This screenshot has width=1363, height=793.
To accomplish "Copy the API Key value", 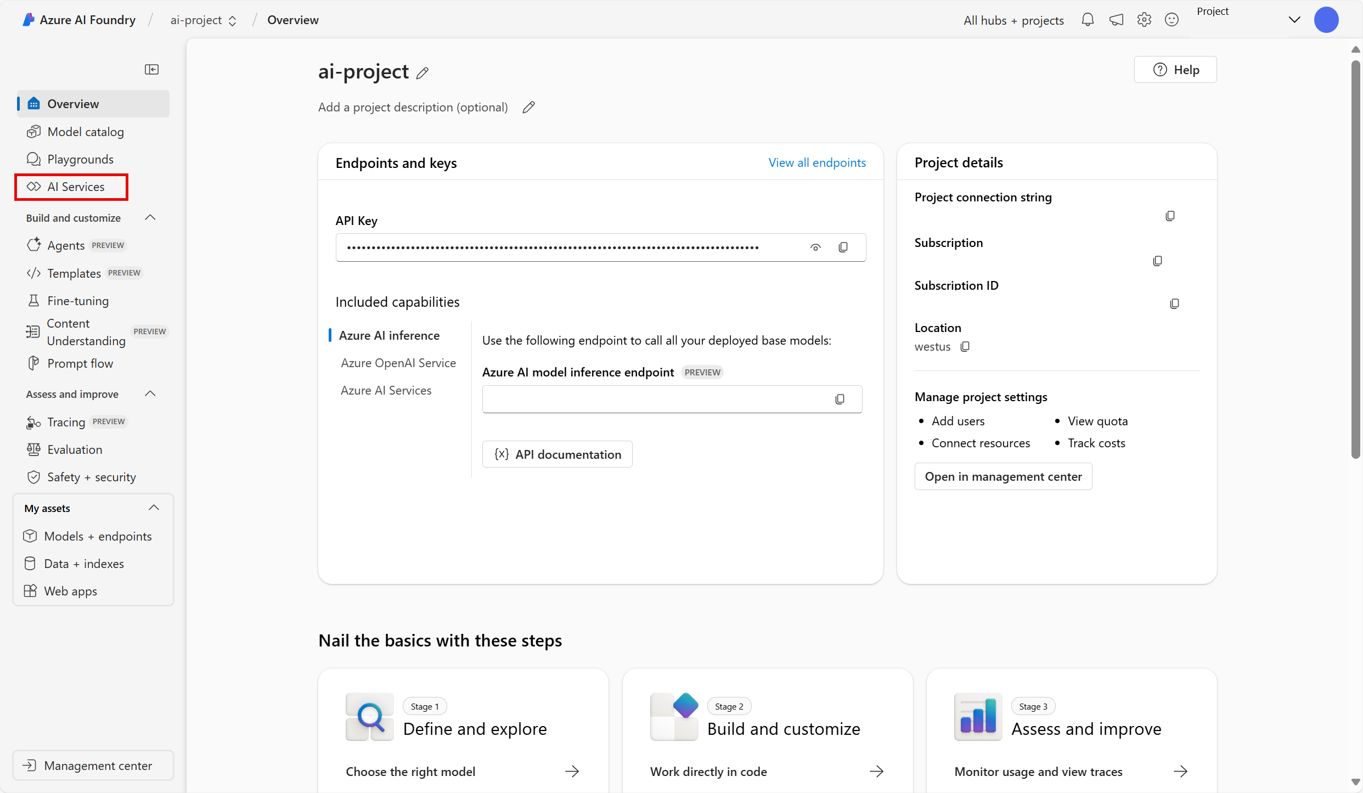I will coord(843,248).
